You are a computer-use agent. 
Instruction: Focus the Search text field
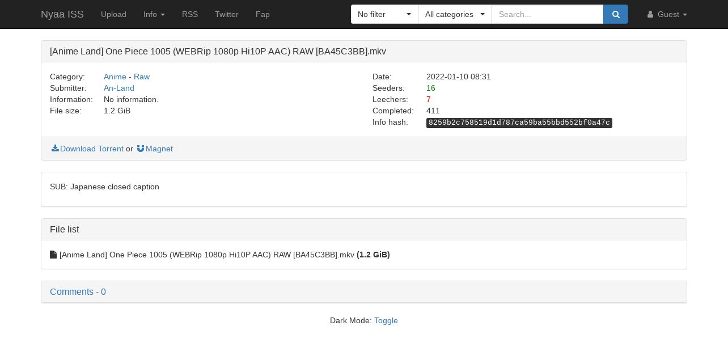coord(548,14)
